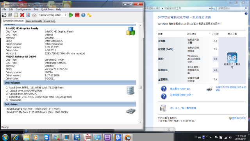Select the Disk drives section header
This screenshot has height=141, width=250.
[x=70, y=104]
